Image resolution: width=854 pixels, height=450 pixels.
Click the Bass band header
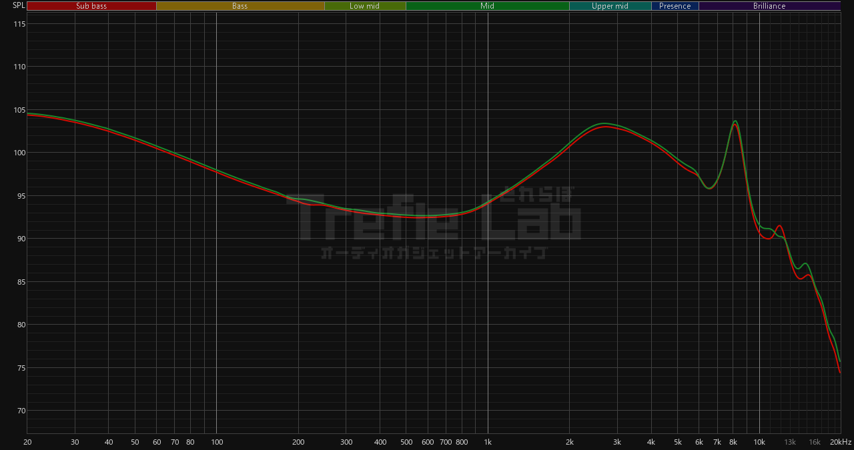[x=240, y=5]
